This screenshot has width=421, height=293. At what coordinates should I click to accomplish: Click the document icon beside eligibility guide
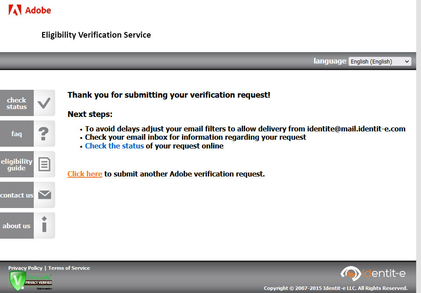coord(44,164)
